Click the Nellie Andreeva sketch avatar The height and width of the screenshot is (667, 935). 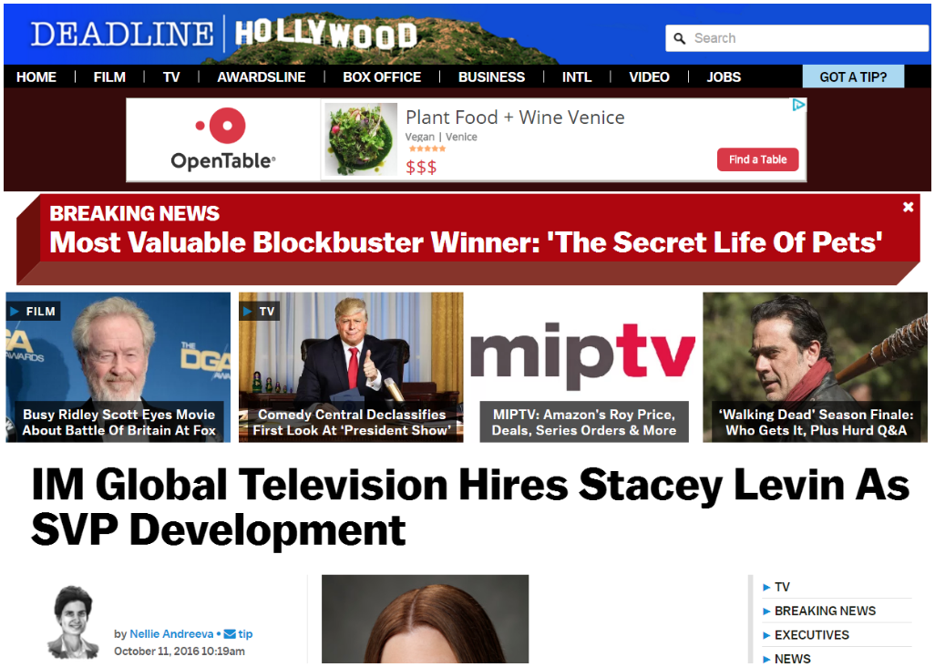tap(73, 621)
